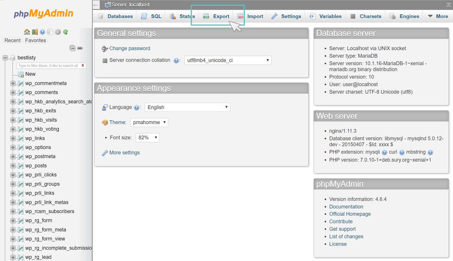453x261 pixels.
Task: Clear the table filter with red X
Action: tap(83, 66)
